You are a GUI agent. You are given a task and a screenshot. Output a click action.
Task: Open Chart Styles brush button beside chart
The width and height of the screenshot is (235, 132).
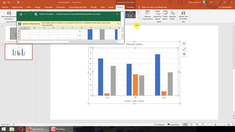click(x=184, y=49)
